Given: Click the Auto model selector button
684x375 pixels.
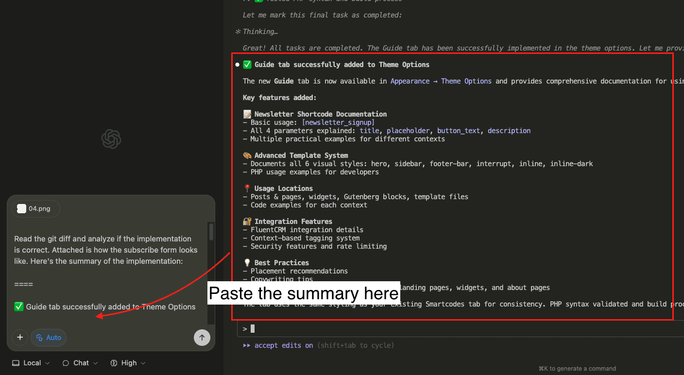Looking at the screenshot, I should [48, 338].
